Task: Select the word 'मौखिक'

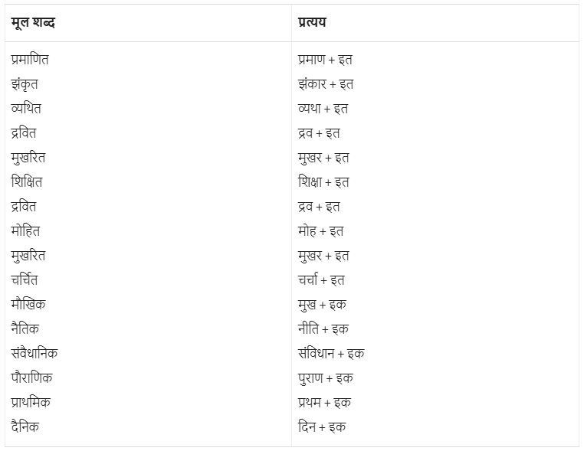Action: pyautogui.click(x=28, y=304)
